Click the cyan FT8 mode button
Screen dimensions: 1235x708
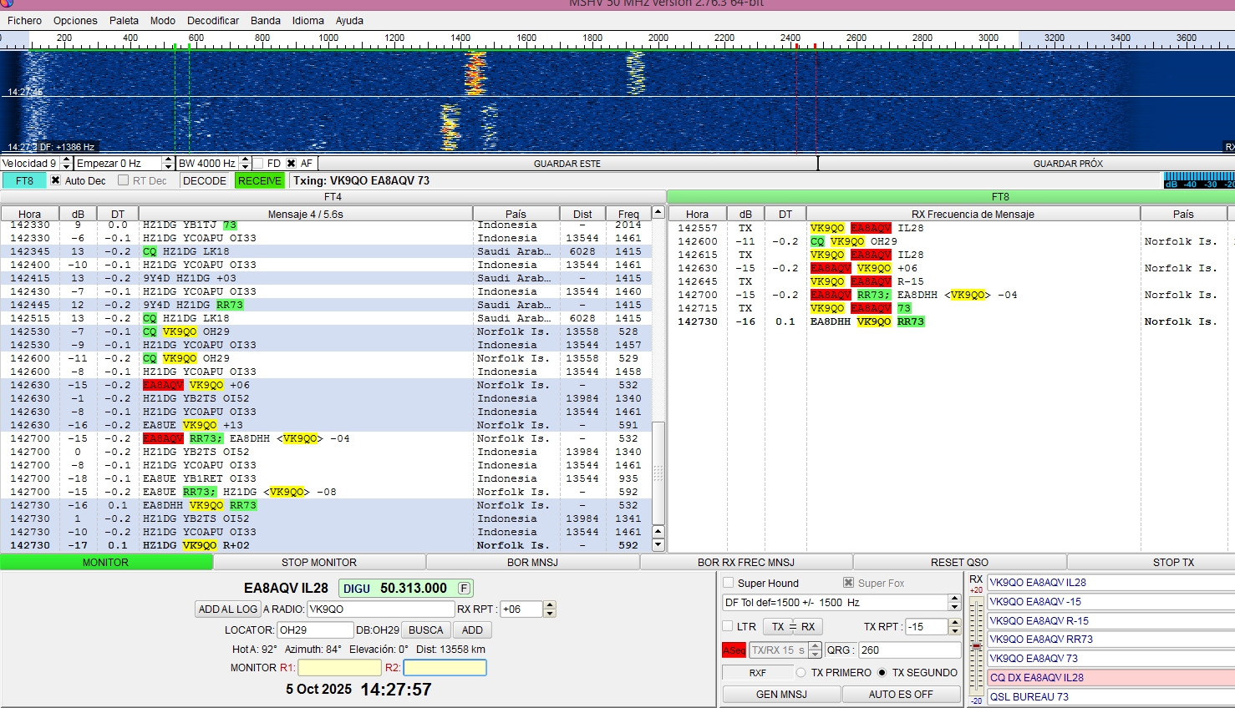[x=24, y=181]
